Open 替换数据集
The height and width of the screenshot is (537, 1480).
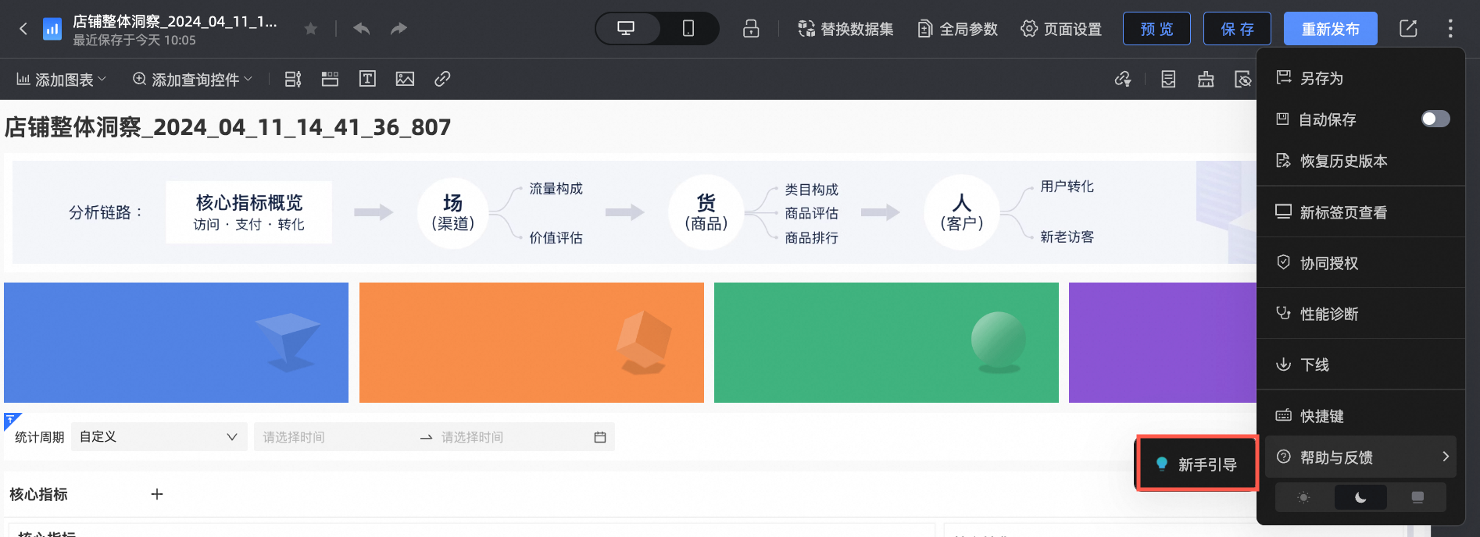point(845,29)
